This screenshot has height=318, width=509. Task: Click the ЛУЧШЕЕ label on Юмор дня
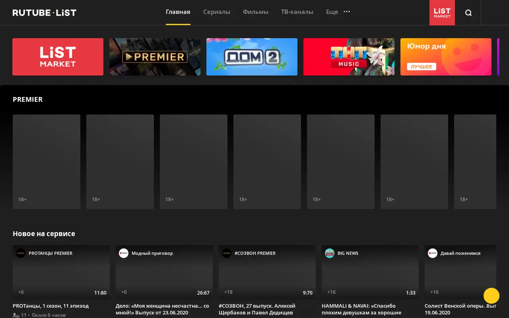422,66
